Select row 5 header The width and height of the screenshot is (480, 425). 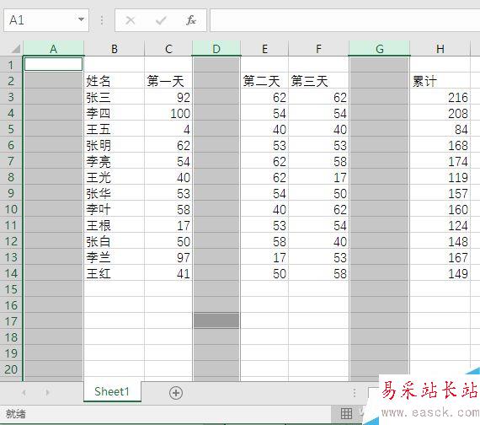(11, 129)
